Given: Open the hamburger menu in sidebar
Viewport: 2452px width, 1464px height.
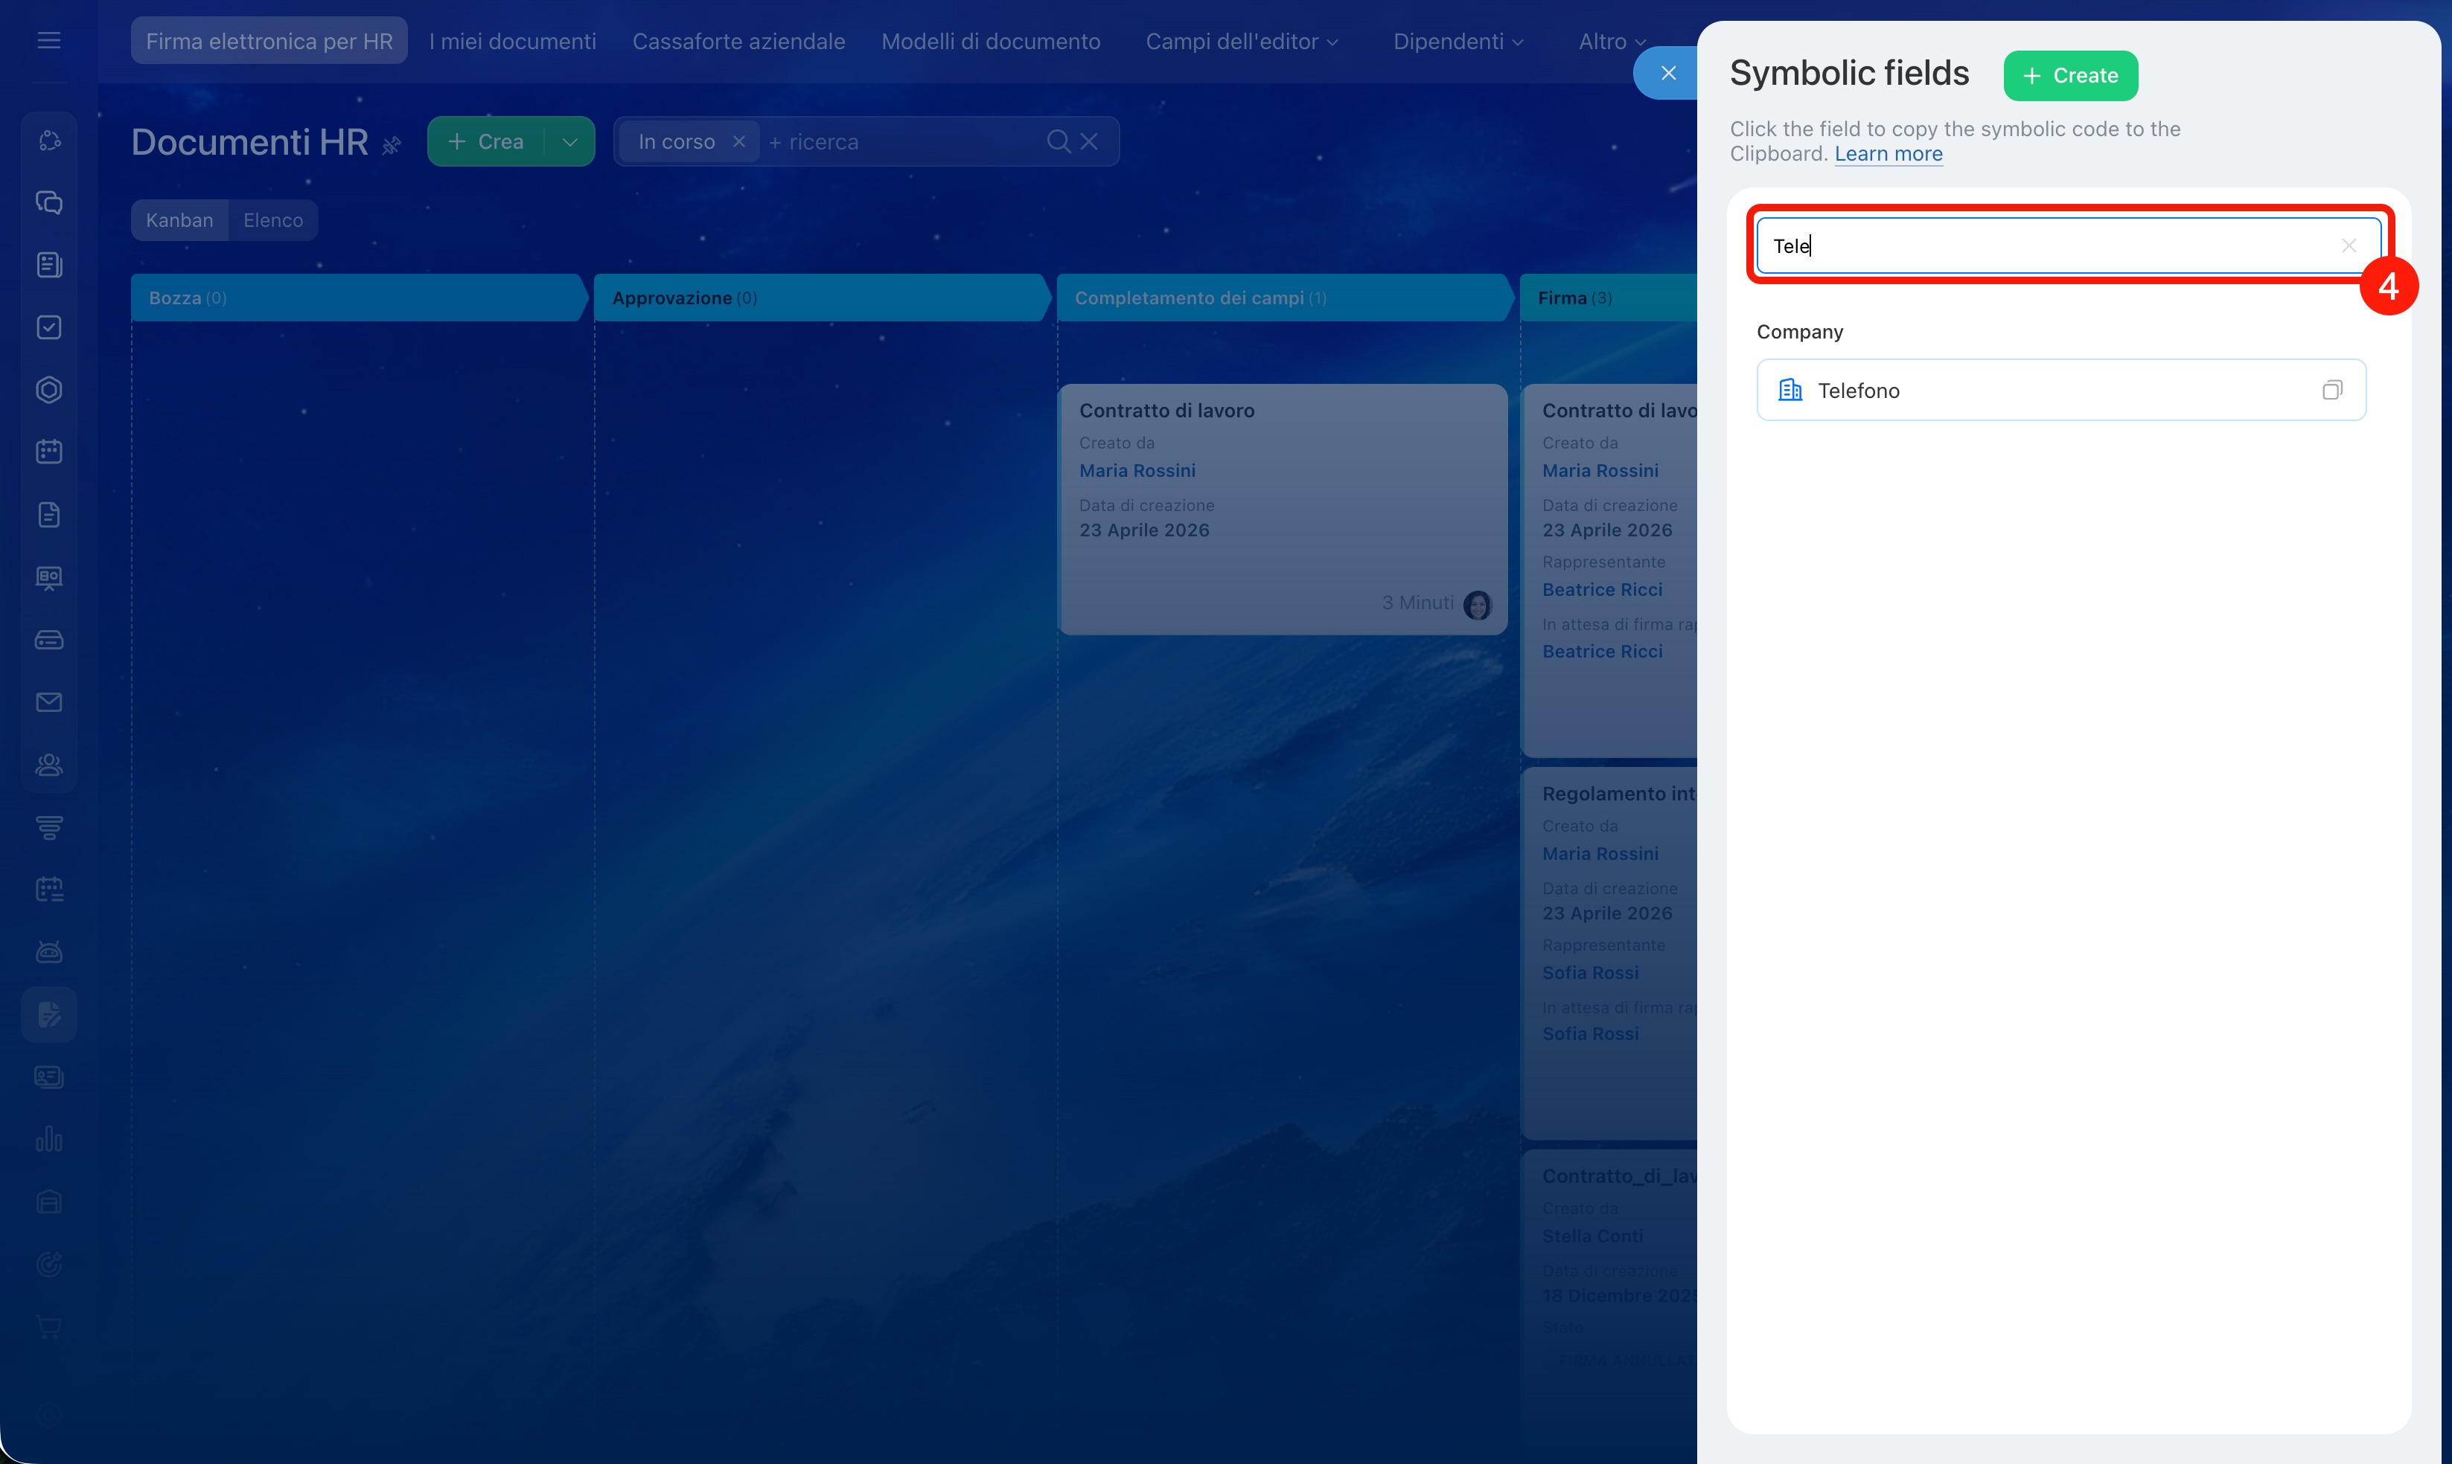Looking at the screenshot, I should pos(48,40).
